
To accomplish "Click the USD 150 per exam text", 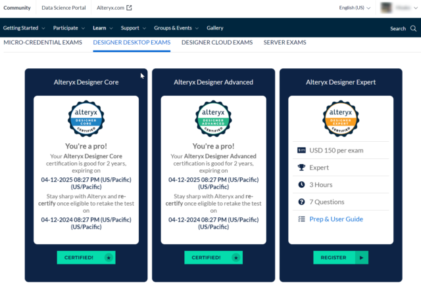I will coord(336,150).
